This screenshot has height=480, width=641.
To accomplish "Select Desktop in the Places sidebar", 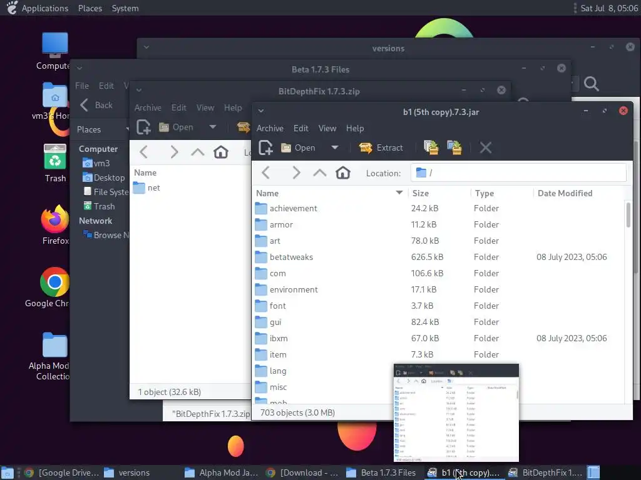I will [104, 177].
